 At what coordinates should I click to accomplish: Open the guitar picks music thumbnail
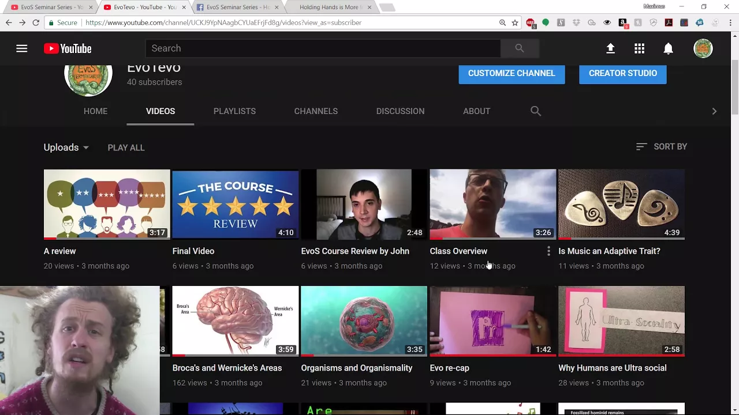click(622, 204)
